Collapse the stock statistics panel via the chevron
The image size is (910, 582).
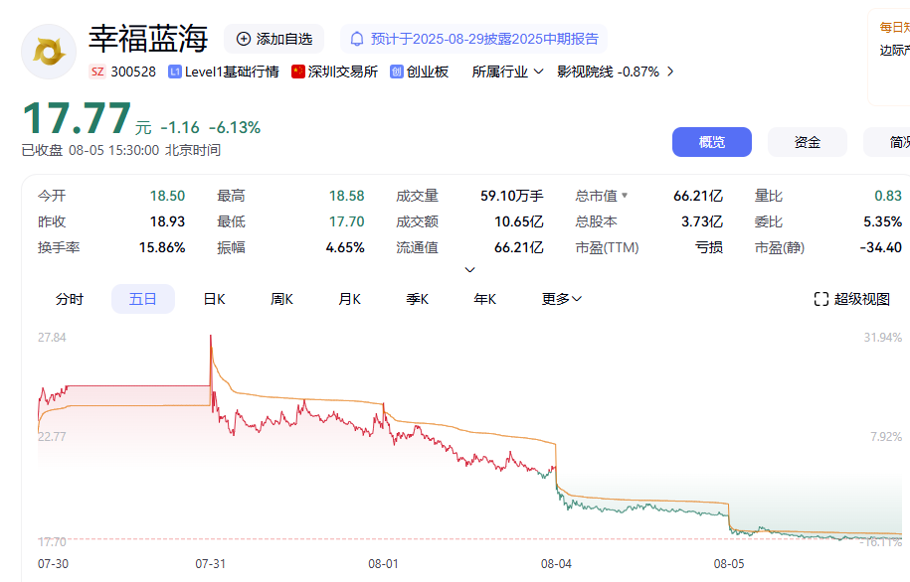click(x=469, y=269)
